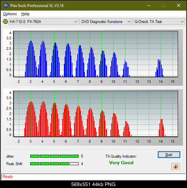
Task: Click the disc drive icon beside drive selector
Action: coord(5,21)
